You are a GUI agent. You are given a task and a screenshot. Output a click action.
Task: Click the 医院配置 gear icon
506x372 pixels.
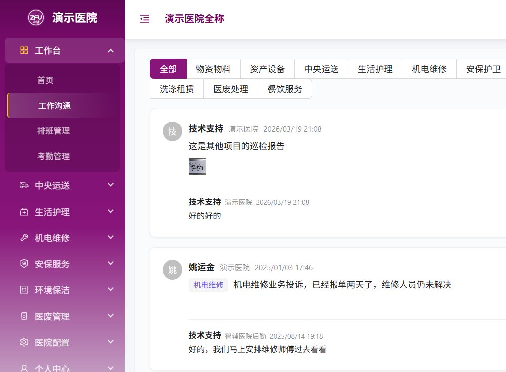[24, 342]
